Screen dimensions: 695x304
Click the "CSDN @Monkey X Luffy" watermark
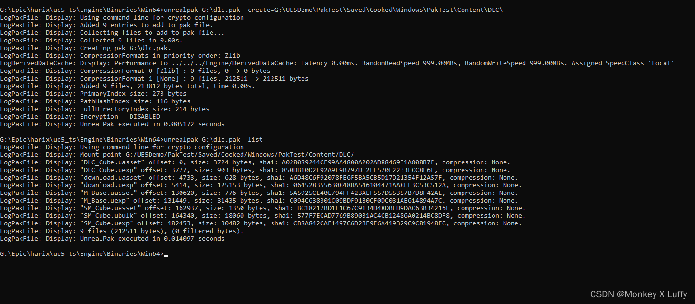(x=638, y=294)
